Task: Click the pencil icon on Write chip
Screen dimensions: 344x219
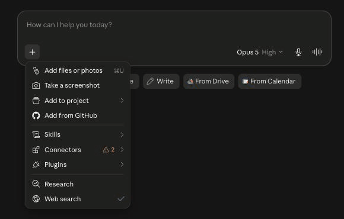Action: tap(150, 81)
